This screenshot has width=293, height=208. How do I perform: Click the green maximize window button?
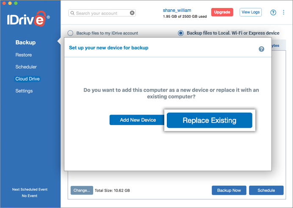point(16,3)
